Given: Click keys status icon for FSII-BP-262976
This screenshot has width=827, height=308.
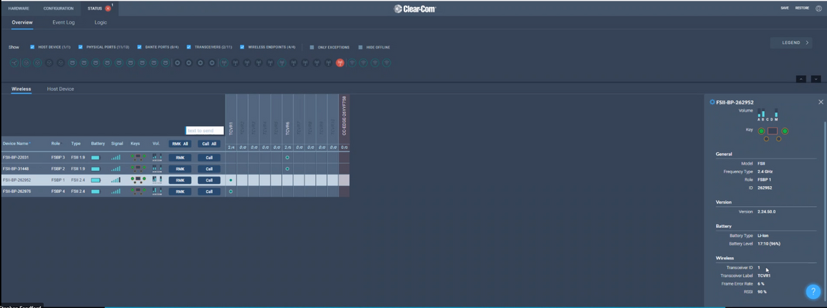Looking at the screenshot, I should [139, 191].
